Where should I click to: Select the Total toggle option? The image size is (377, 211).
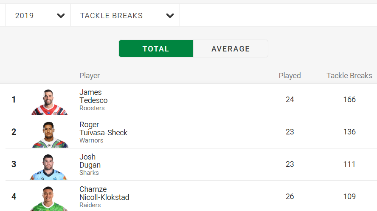(156, 48)
